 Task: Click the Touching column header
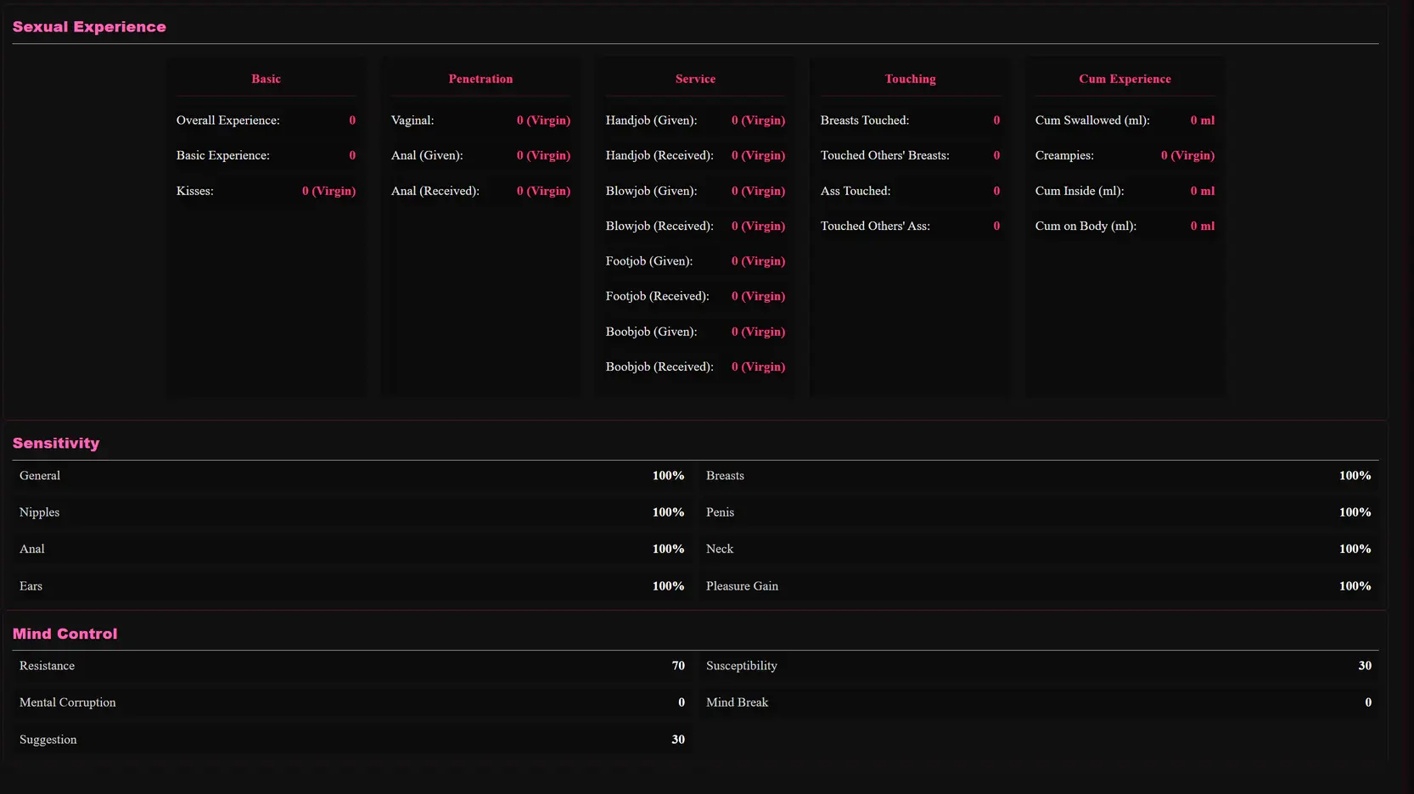[910, 79]
